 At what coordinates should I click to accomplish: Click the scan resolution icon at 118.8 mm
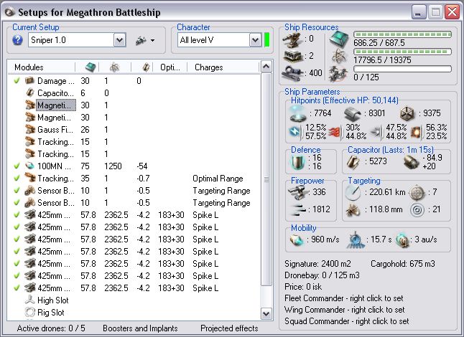pos(353,209)
